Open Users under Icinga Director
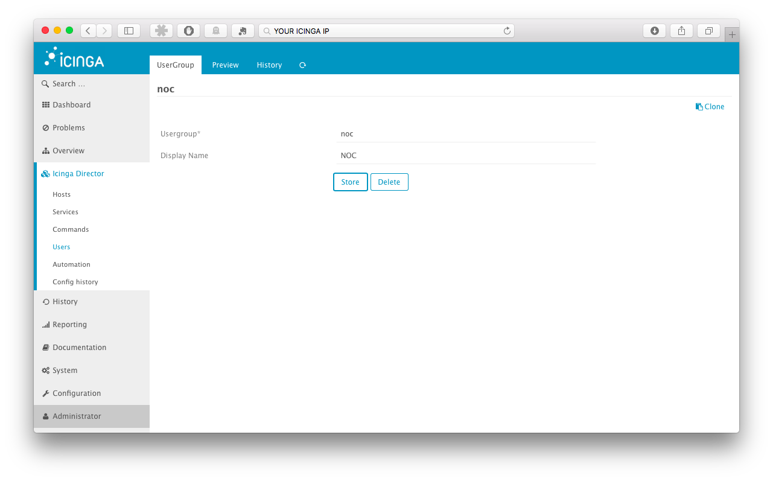 62,247
